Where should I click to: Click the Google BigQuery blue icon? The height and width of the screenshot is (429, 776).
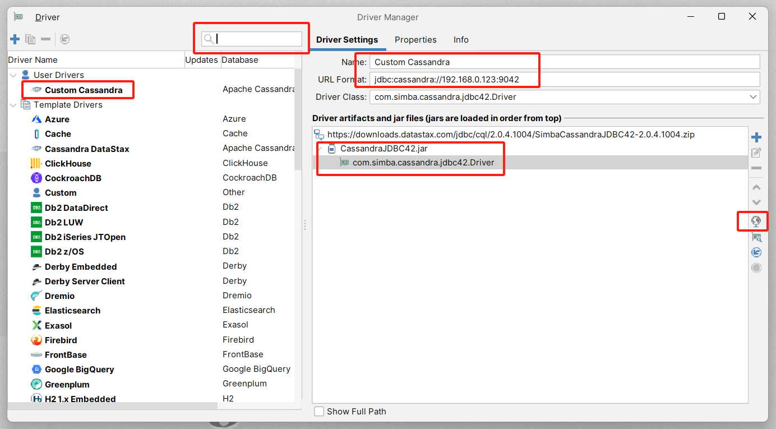click(x=36, y=370)
